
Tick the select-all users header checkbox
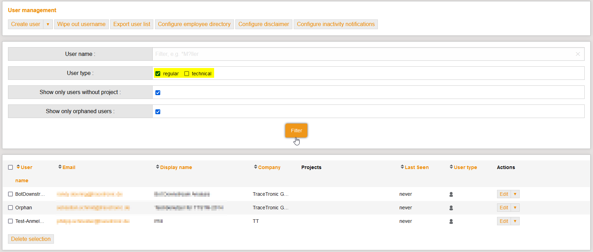tap(10, 167)
